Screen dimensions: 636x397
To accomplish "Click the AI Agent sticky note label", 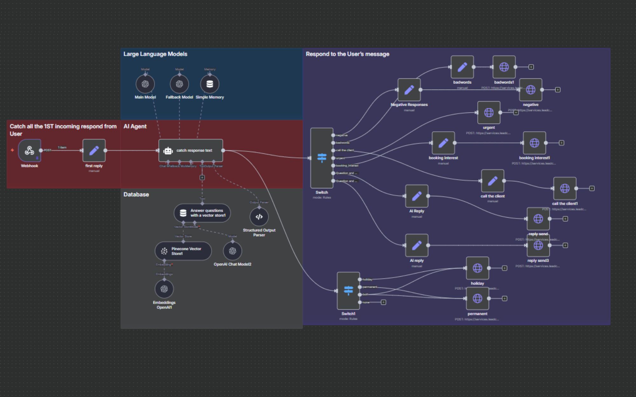I will (x=135, y=126).
